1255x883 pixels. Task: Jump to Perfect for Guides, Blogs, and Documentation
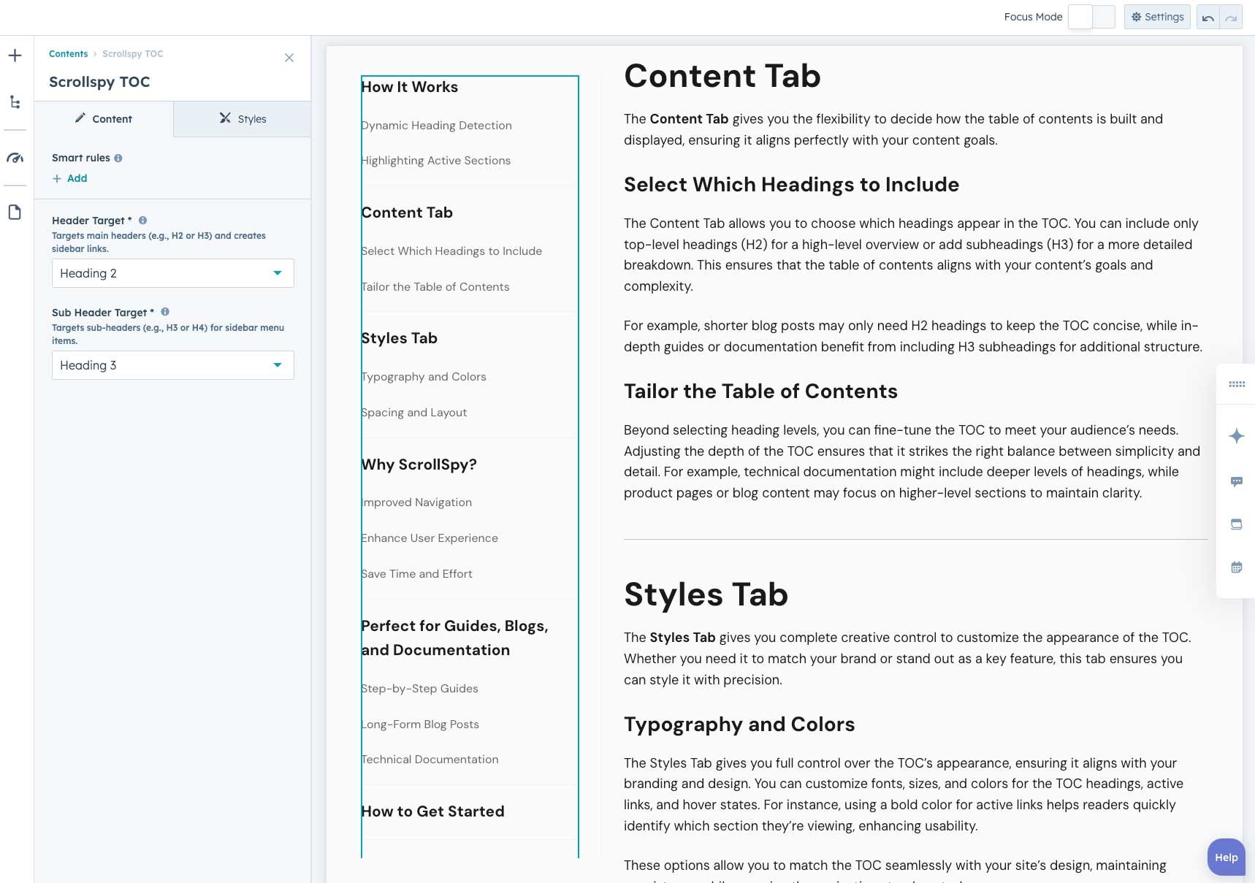coord(454,638)
